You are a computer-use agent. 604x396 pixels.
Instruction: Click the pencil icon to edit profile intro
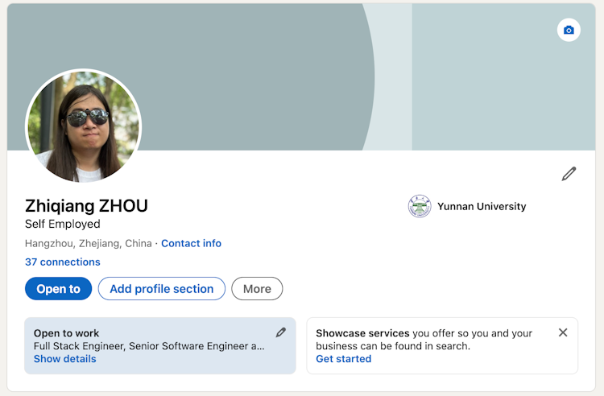[x=569, y=174]
